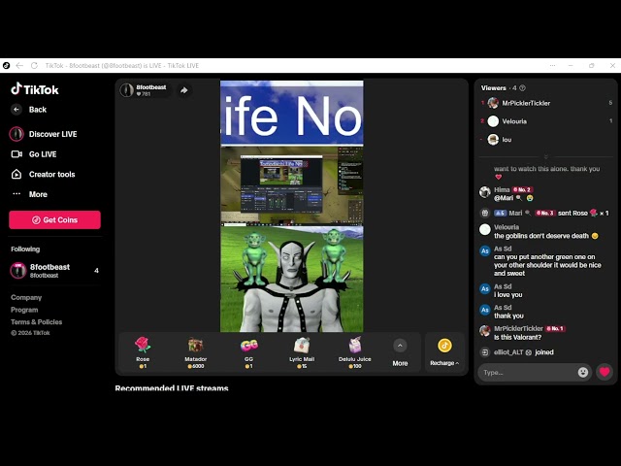
Task: Expand the Company footer section
Action: coord(26,297)
